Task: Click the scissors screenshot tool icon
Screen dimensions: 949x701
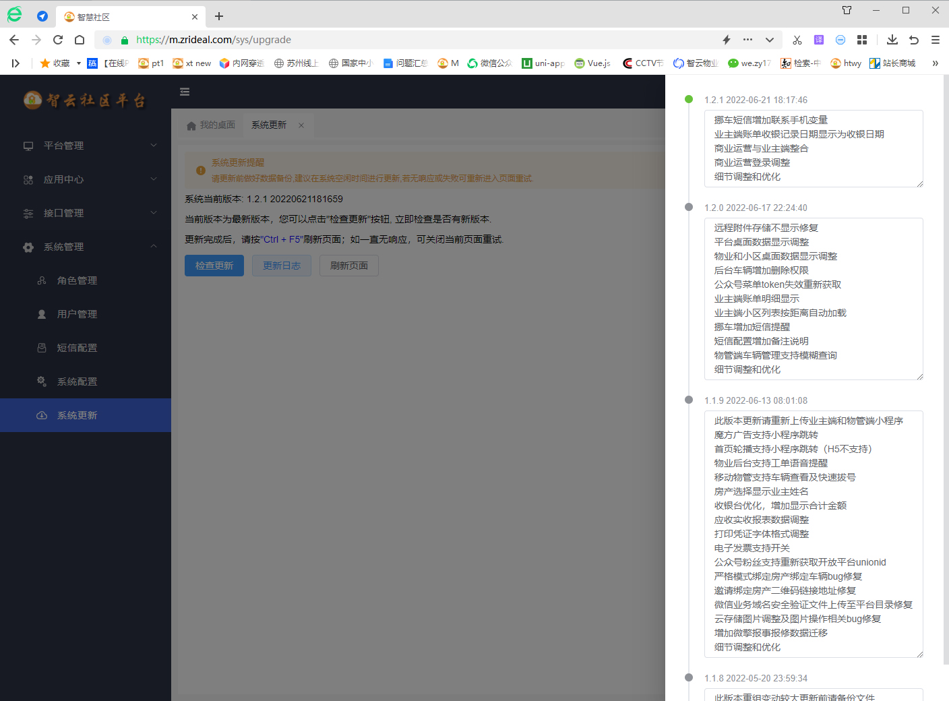Action: tap(797, 40)
